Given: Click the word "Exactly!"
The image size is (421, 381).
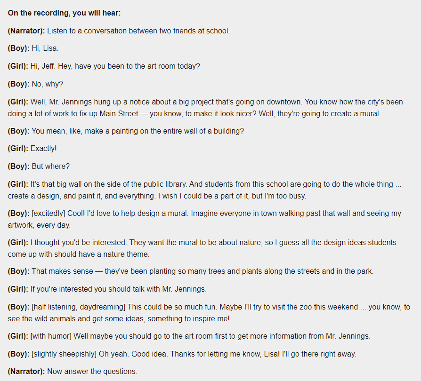Looking at the screenshot, I should 43,149.
